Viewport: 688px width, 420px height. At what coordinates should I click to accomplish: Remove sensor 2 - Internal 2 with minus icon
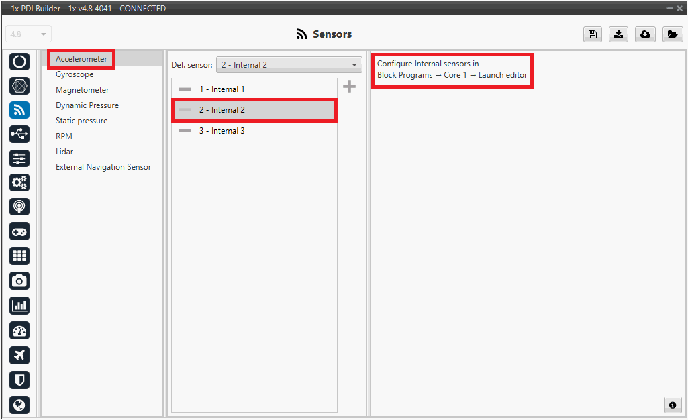click(185, 110)
